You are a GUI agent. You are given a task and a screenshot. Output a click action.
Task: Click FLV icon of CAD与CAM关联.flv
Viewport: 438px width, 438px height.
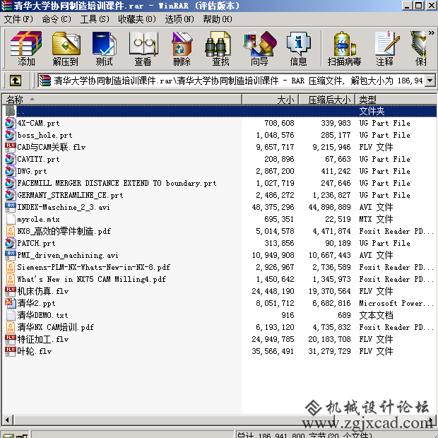11,147
